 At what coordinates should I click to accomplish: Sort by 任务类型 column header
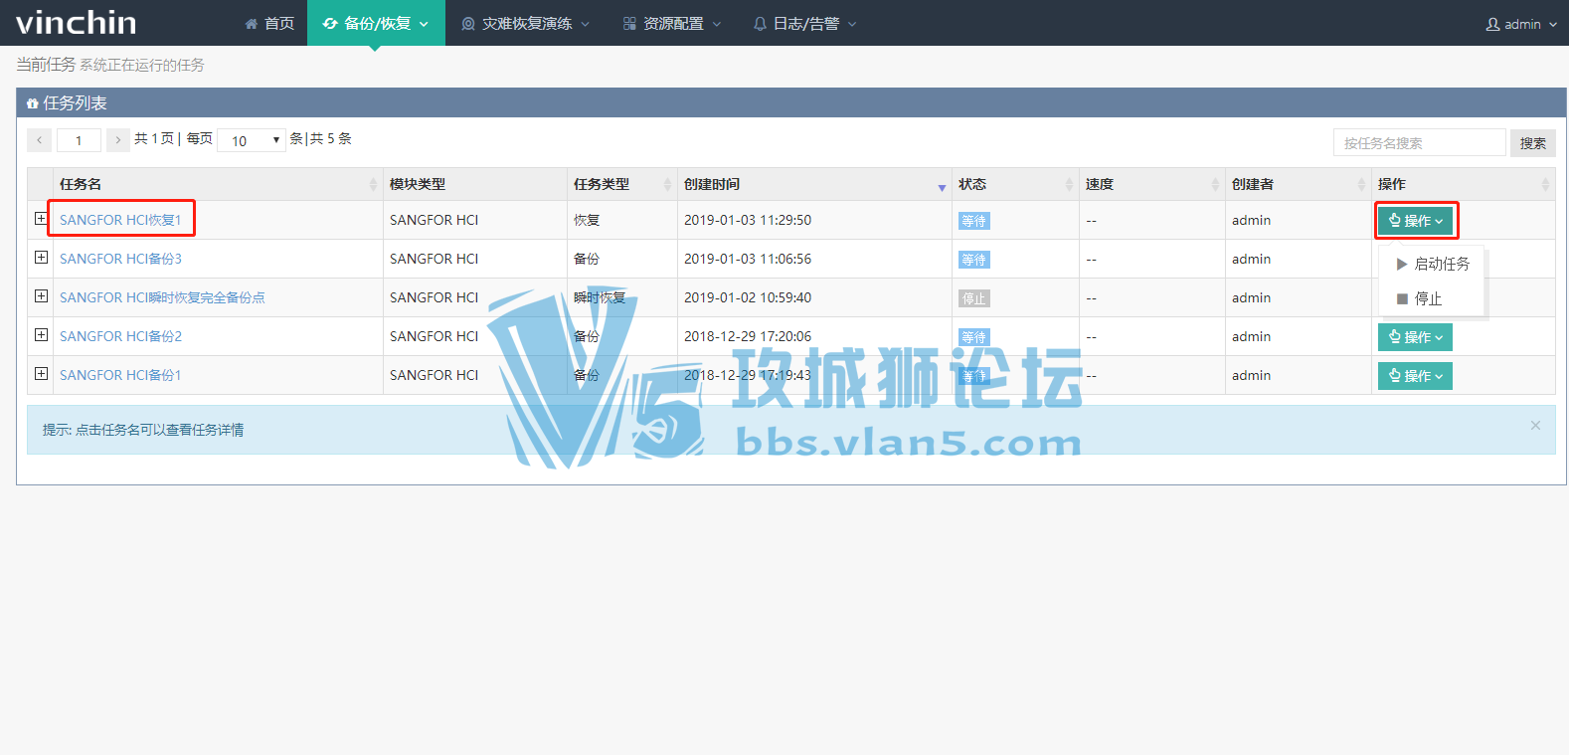click(x=621, y=184)
